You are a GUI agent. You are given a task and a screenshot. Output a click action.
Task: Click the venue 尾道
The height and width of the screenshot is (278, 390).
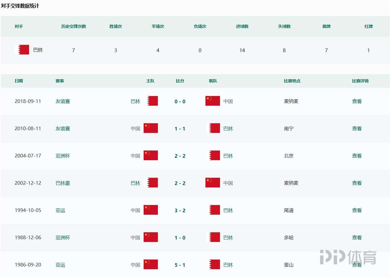pos(289,210)
